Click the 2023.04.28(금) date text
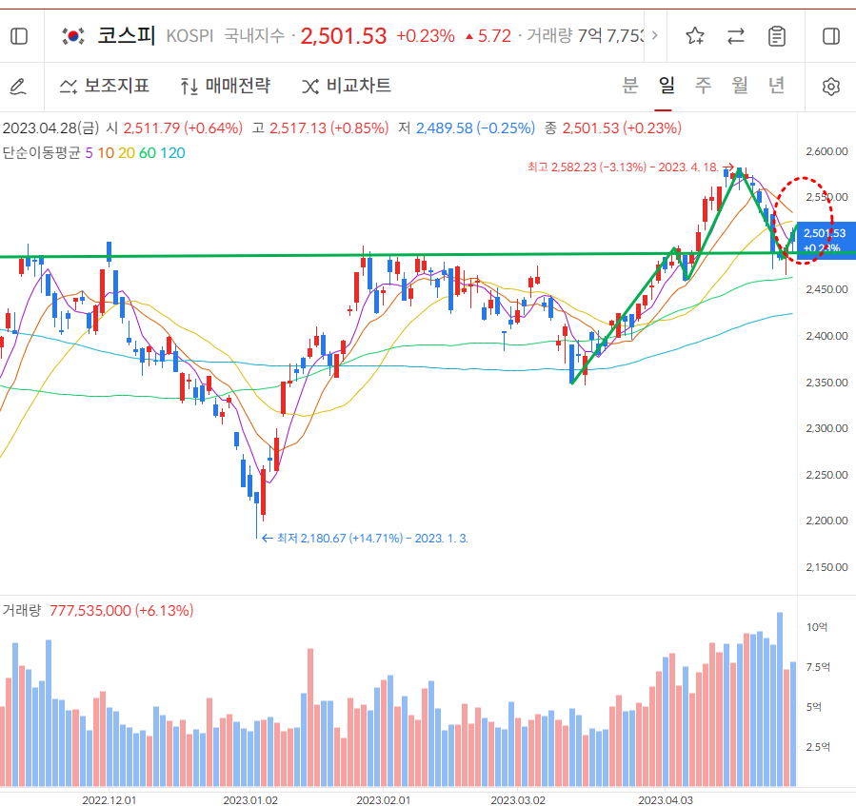This screenshot has width=856, height=806. [50, 128]
